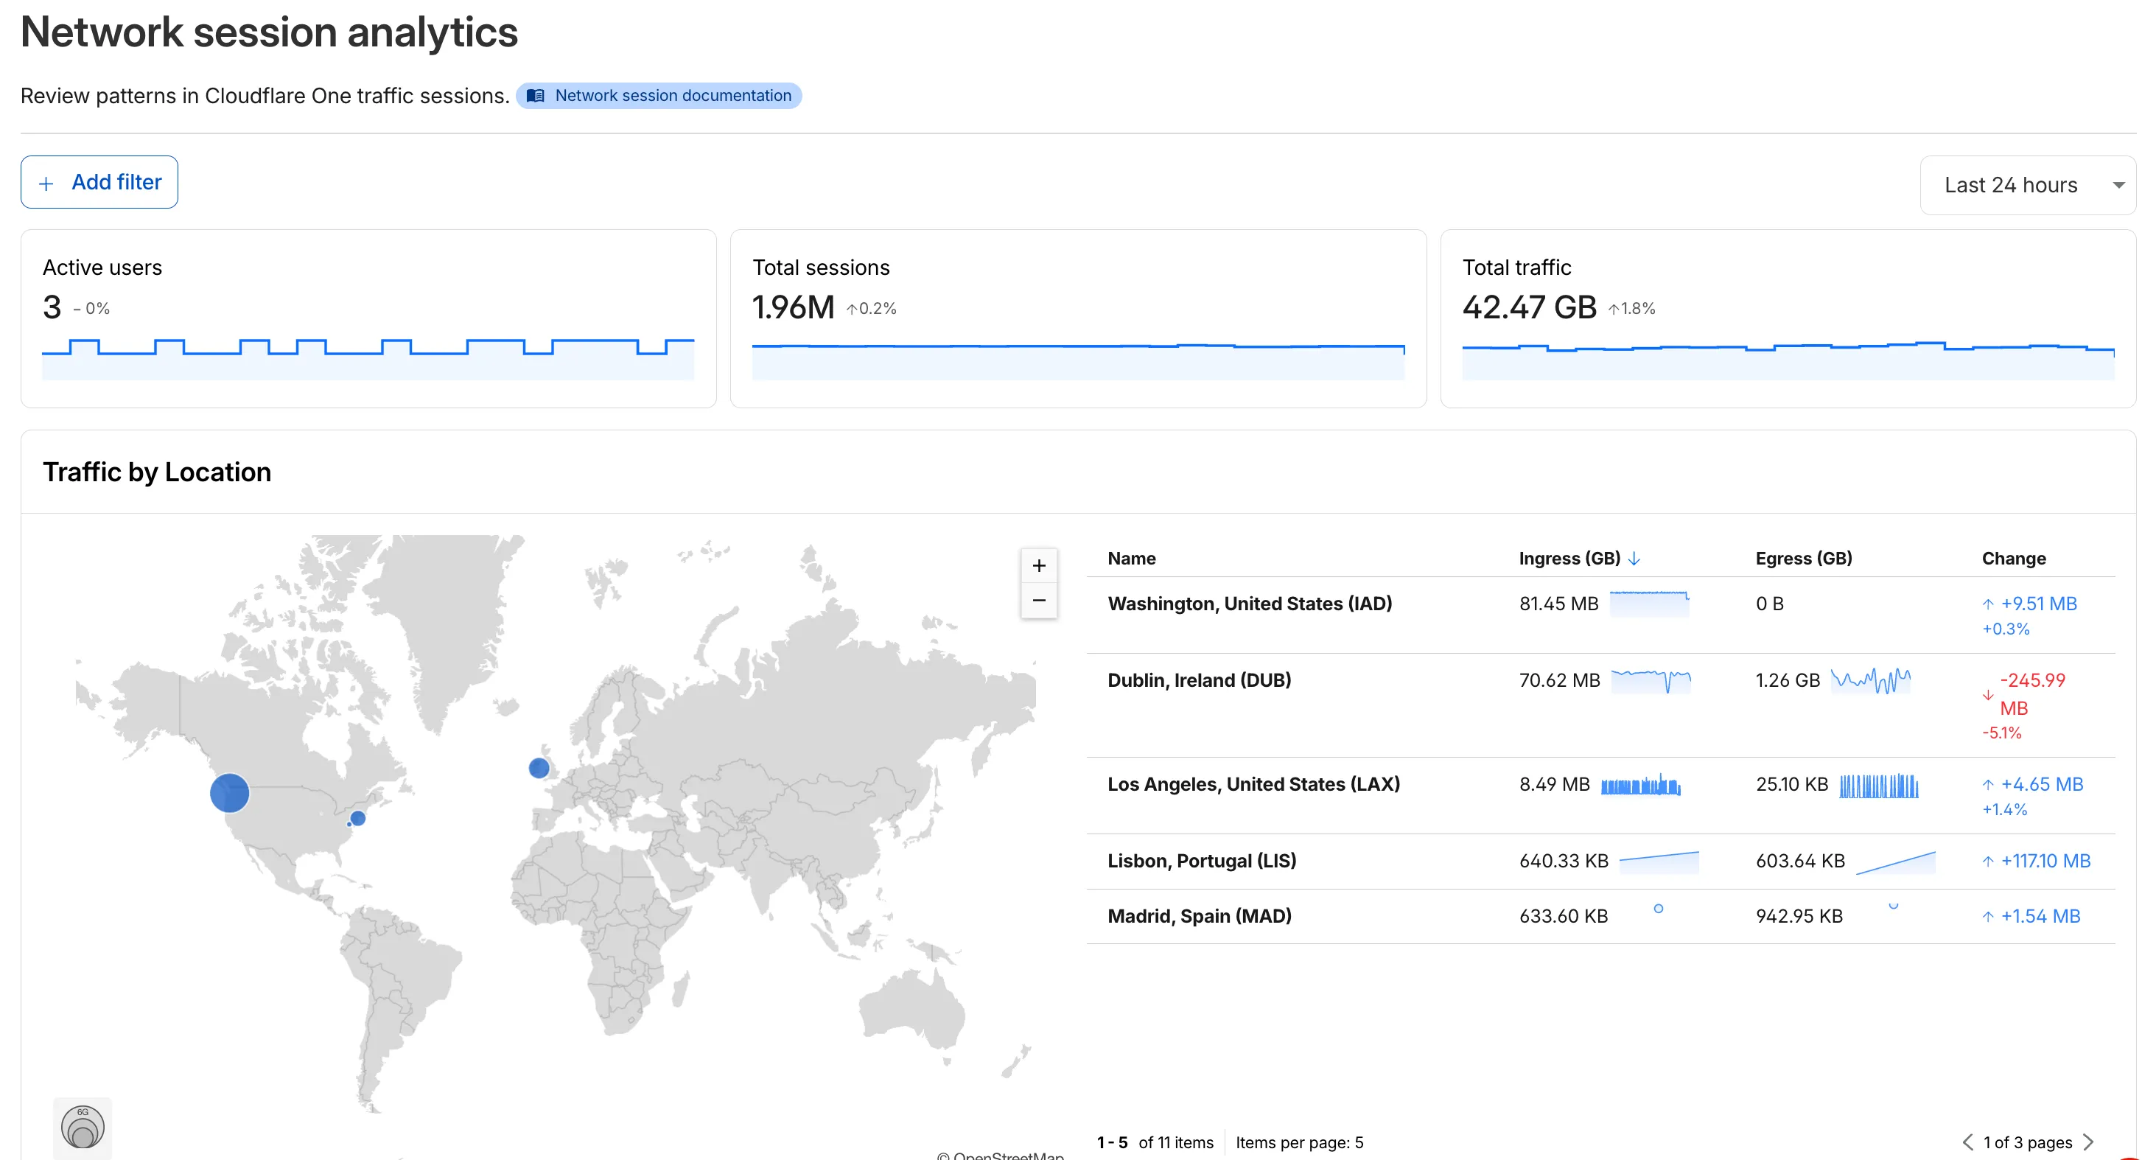This screenshot has height=1160, width=2156.
Task: Click the plus icon in Add filter
Action: pos(47,183)
